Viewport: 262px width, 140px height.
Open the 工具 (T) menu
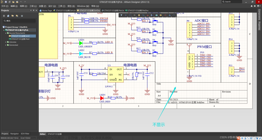(x=62, y=6)
